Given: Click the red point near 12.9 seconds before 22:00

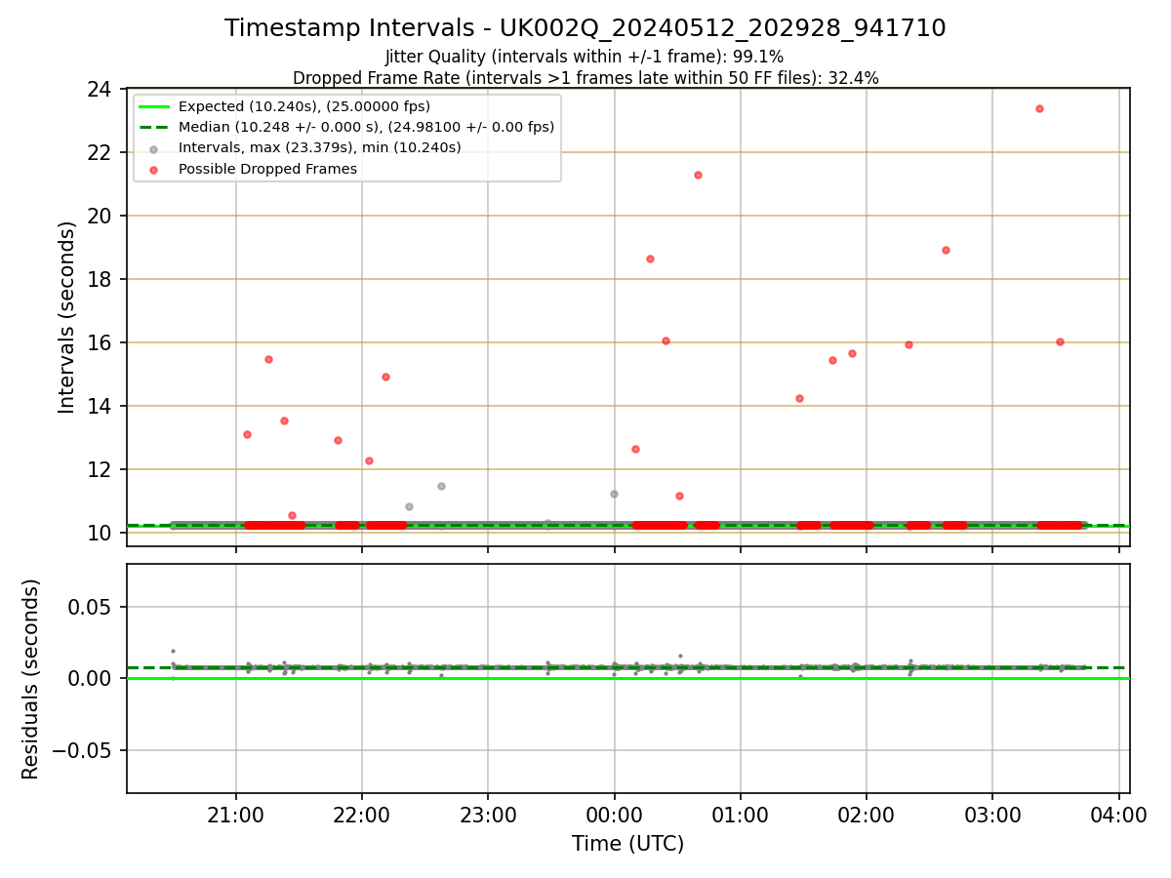Looking at the screenshot, I should pyautogui.click(x=338, y=440).
